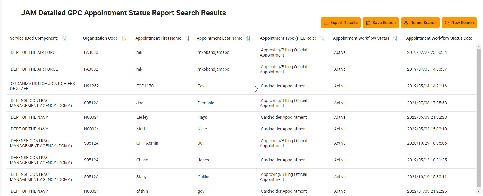This screenshot has height=196, width=483.
Task: Click DEFENSE CONTRACT MANAGEMENT AGENCY in Jones row
Action: [41, 160]
